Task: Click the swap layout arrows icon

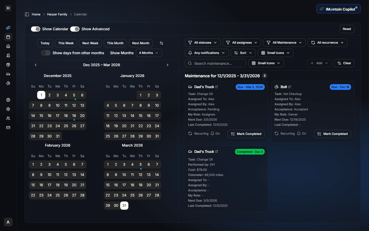Action: point(161,43)
